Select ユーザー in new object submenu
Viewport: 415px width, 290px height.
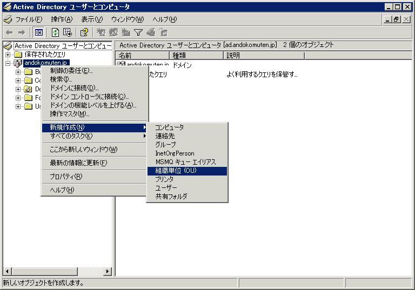click(x=187, y=188)
